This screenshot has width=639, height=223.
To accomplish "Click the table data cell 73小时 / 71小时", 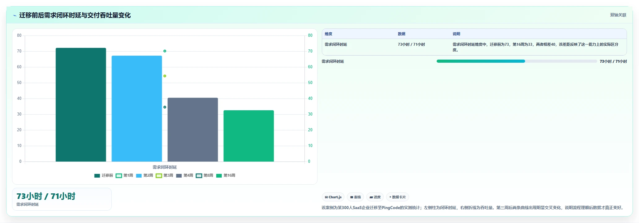I will [x=411, y=44].
